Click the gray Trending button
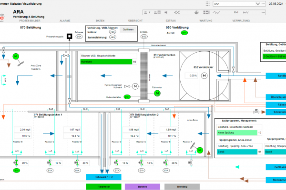The image size is (286, 190). click(182, 187)
